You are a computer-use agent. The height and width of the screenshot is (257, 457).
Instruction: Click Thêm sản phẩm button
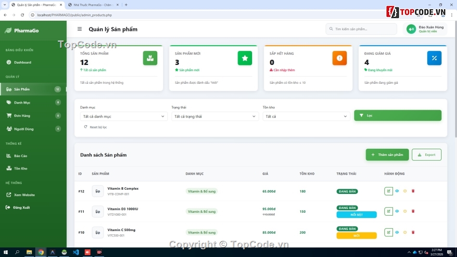coord(387,154)
